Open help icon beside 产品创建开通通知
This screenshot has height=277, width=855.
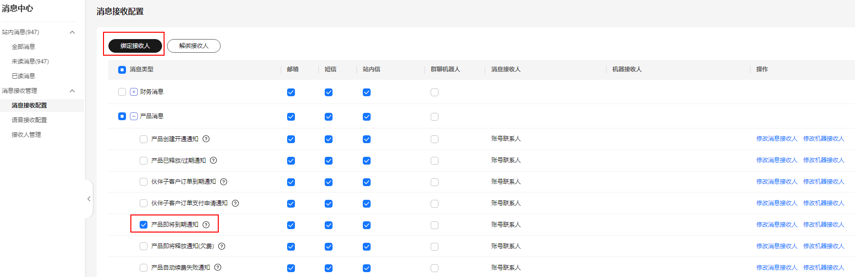pyautogui.click(x=206, y=139)
